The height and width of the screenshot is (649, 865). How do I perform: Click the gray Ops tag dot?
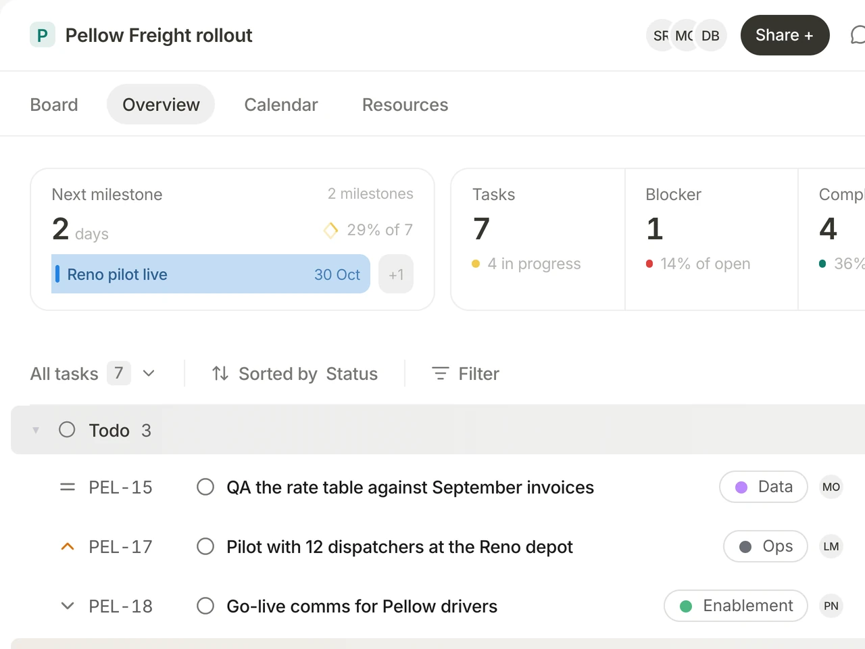click(745, 547)
